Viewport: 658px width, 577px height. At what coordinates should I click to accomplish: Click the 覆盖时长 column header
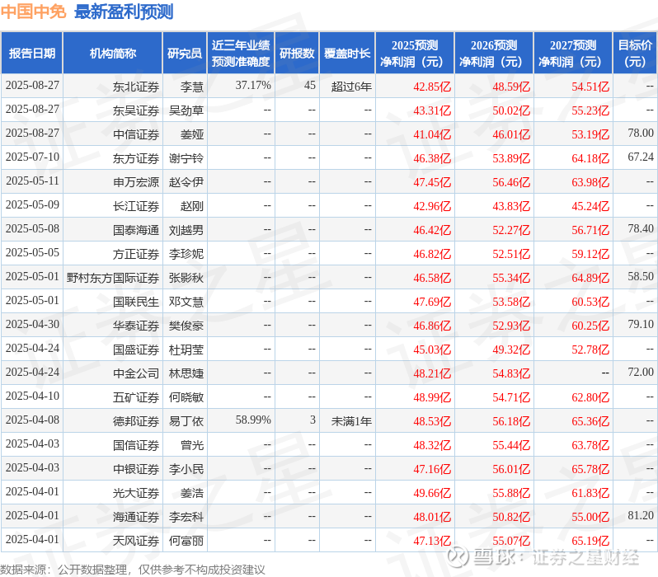coord(347,54)
